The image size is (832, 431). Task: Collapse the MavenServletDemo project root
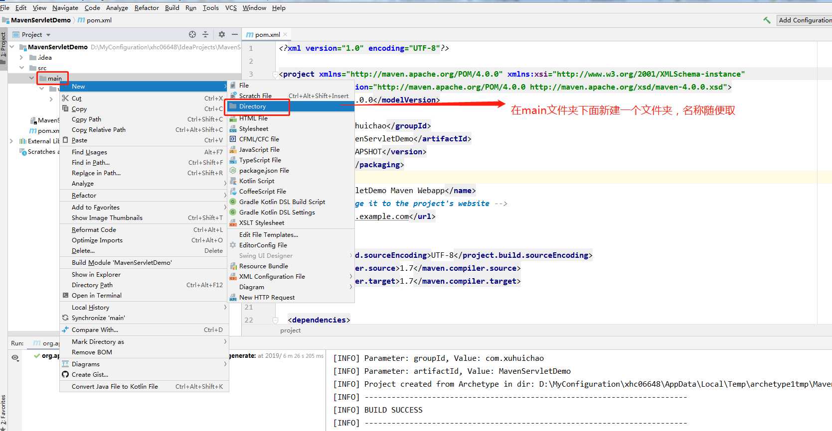coord(11,47)
